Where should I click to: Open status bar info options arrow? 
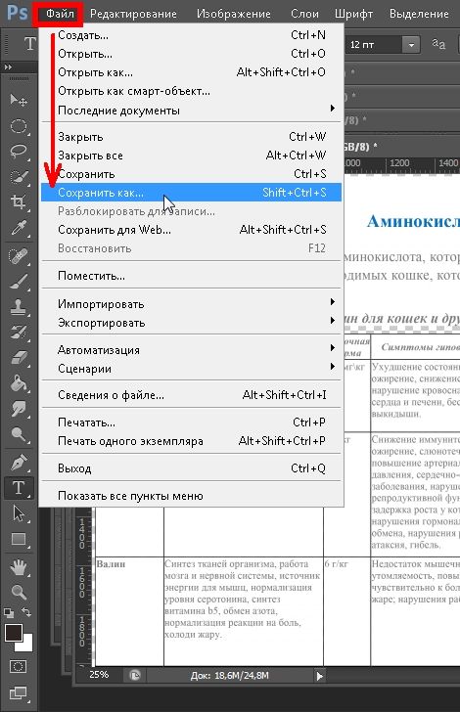(319, 676)
